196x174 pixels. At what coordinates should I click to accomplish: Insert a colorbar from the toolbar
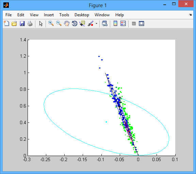point(115,23)
